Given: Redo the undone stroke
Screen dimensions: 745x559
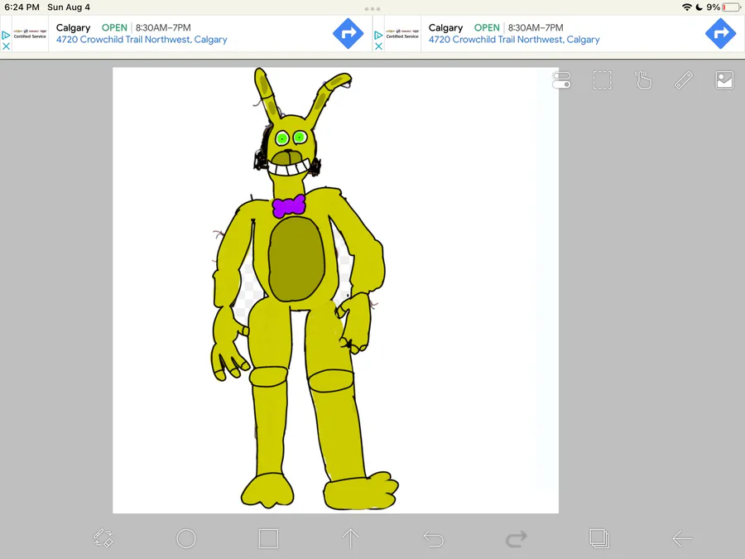Looking at the screenshot, I should click(x=516, y=538).
